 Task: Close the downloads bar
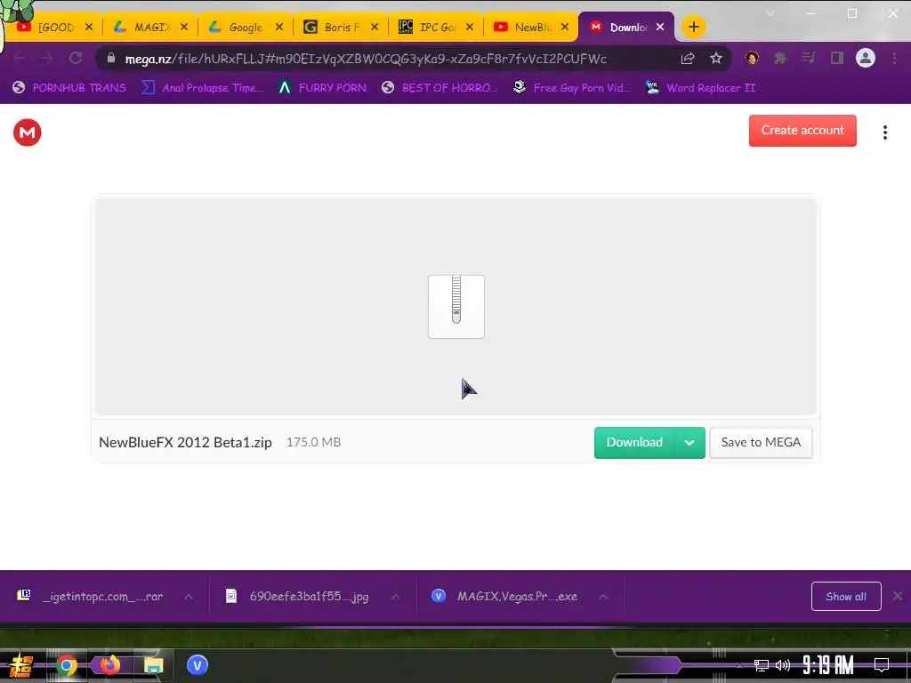pyautogui.click(x=898, y=596)
